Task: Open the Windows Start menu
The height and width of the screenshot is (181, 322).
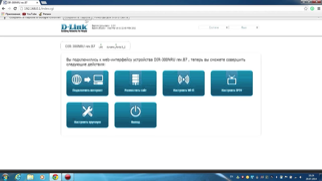Action: 5,177
